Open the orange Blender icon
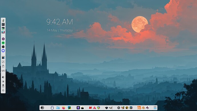This screenshot has height=111, width=197. point(143,108)
